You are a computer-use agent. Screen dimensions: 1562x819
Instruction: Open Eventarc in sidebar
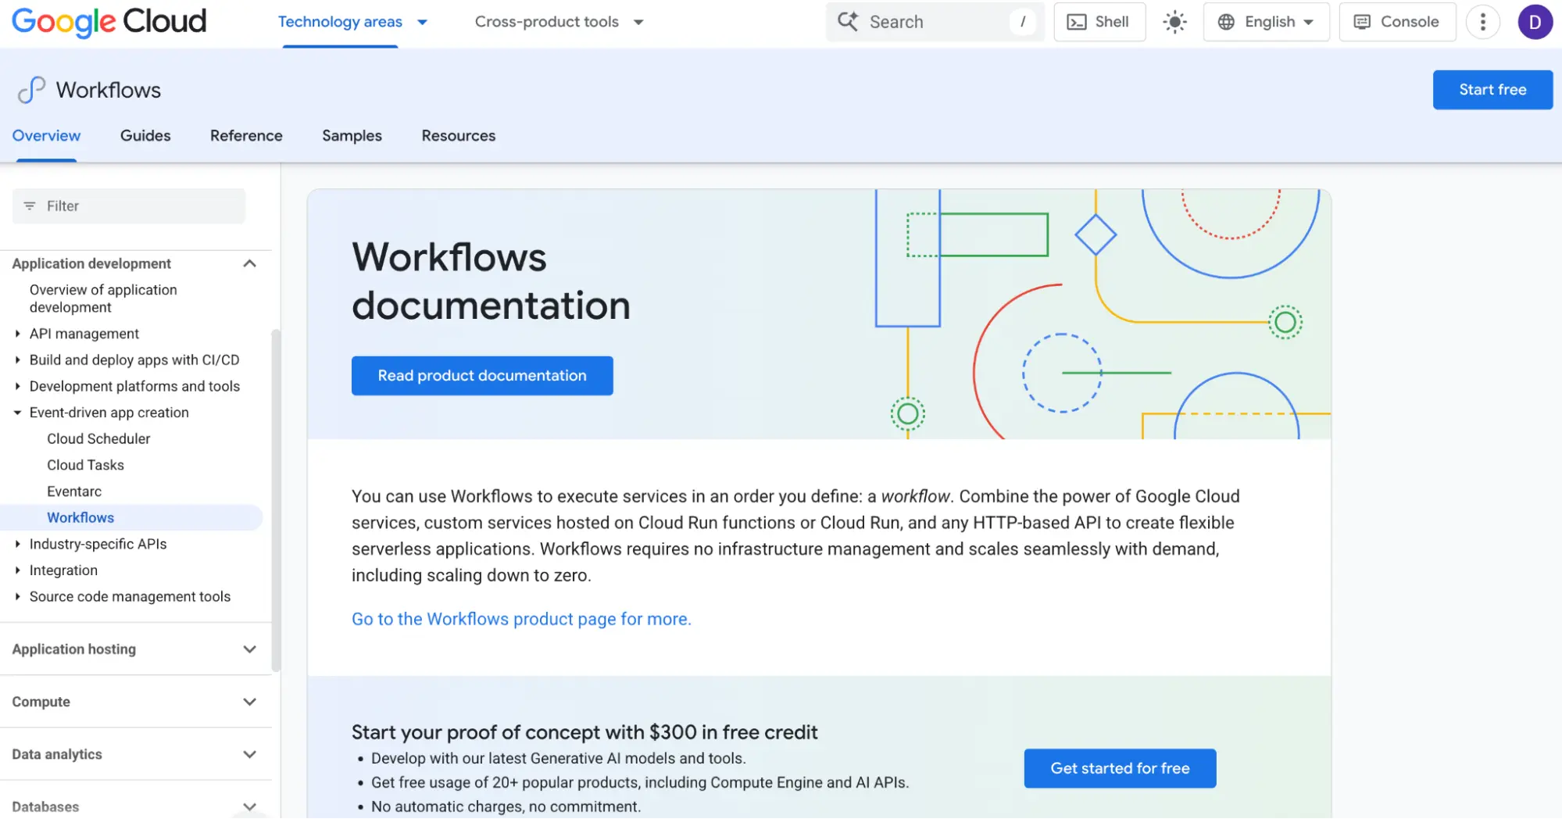point(74,492)
